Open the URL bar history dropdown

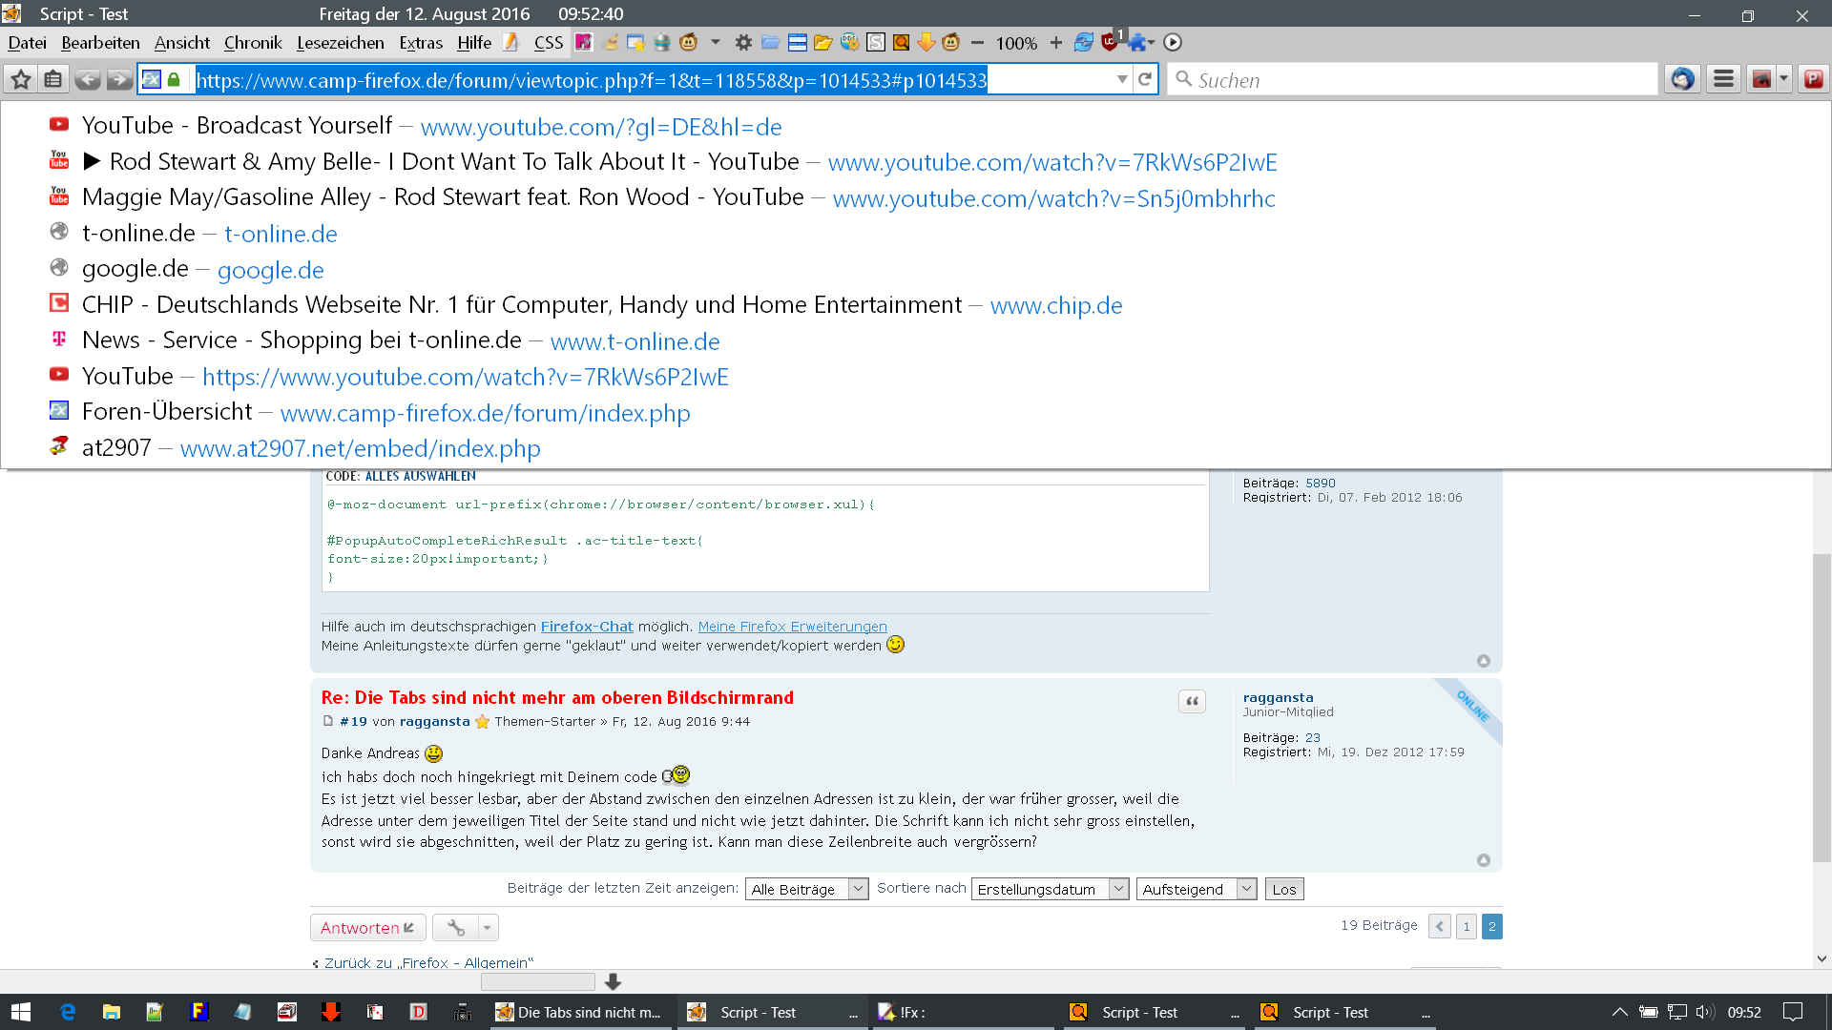point(1122,80)
